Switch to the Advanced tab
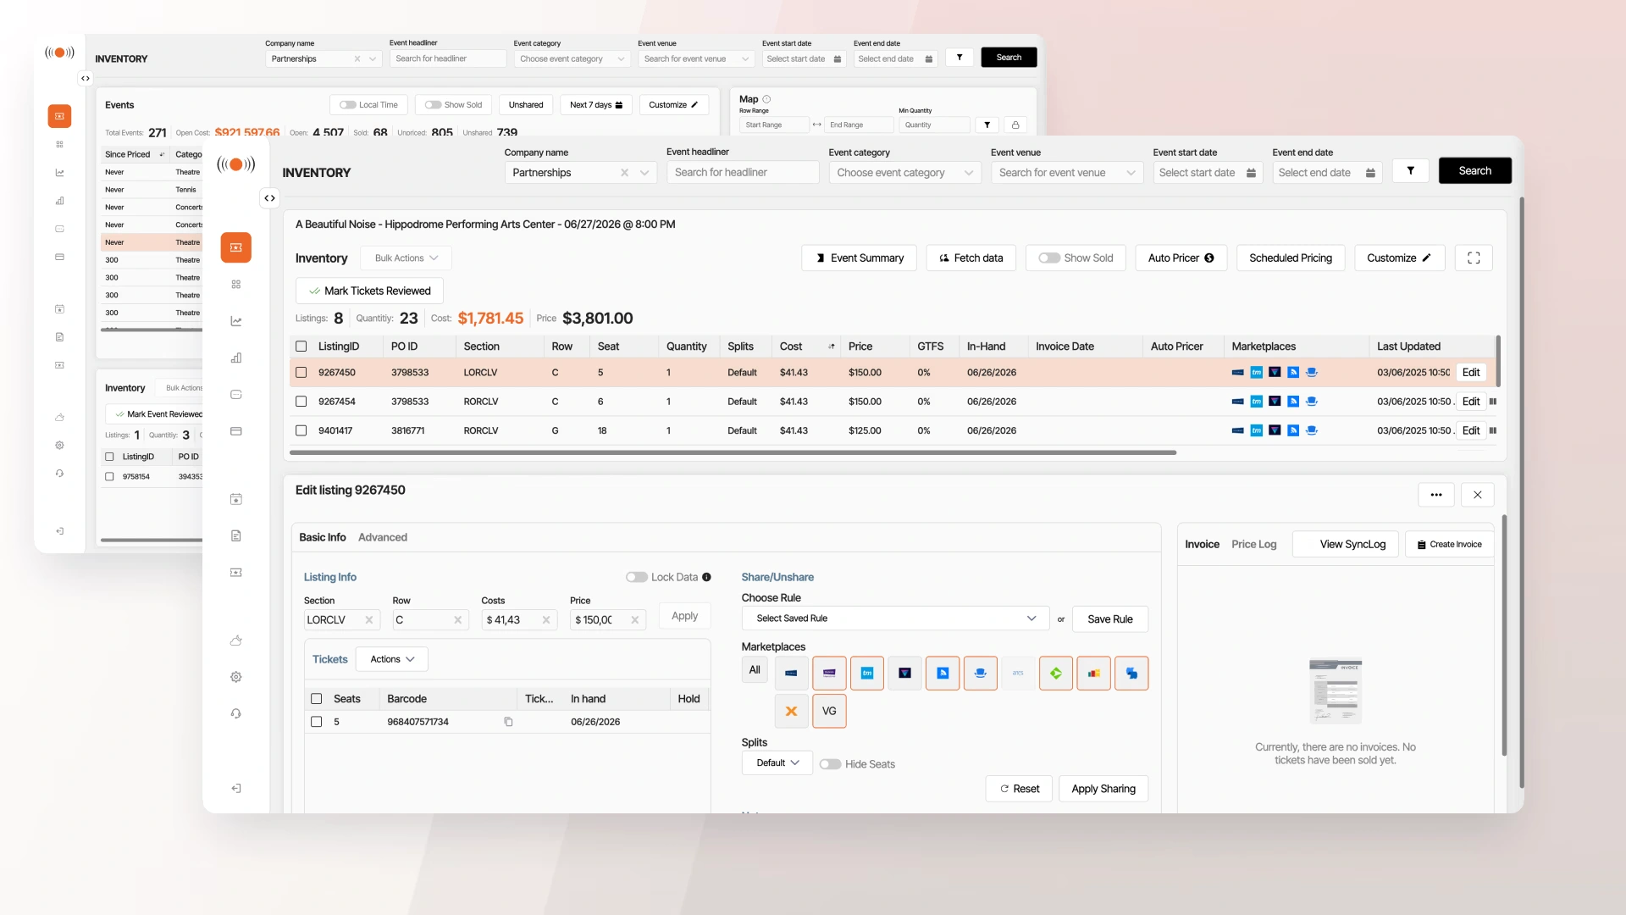Image resolution: width=1626 pixels, height=915 pixels. (x=382, y=537)
